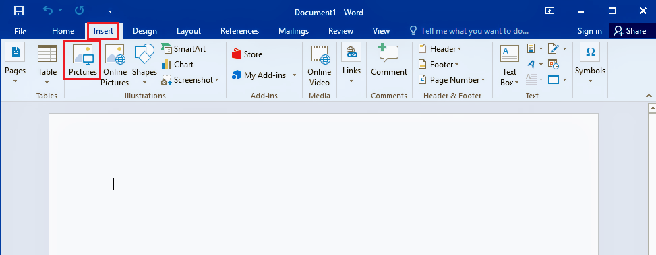Open the Header dropdown
Image resolution: width=656 pixels, height=255 pixels.
440,49
